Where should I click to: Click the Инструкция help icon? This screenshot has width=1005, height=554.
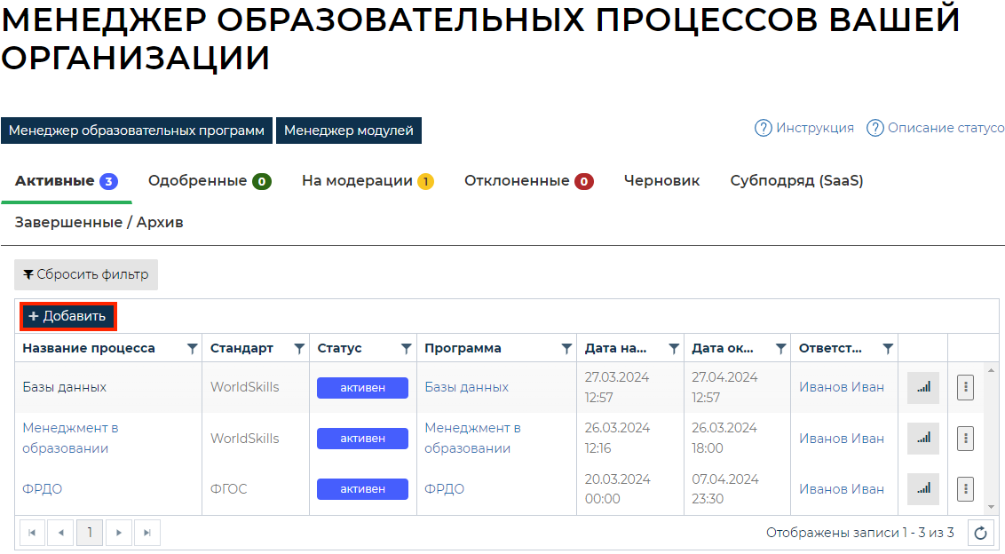click(763, 128)
